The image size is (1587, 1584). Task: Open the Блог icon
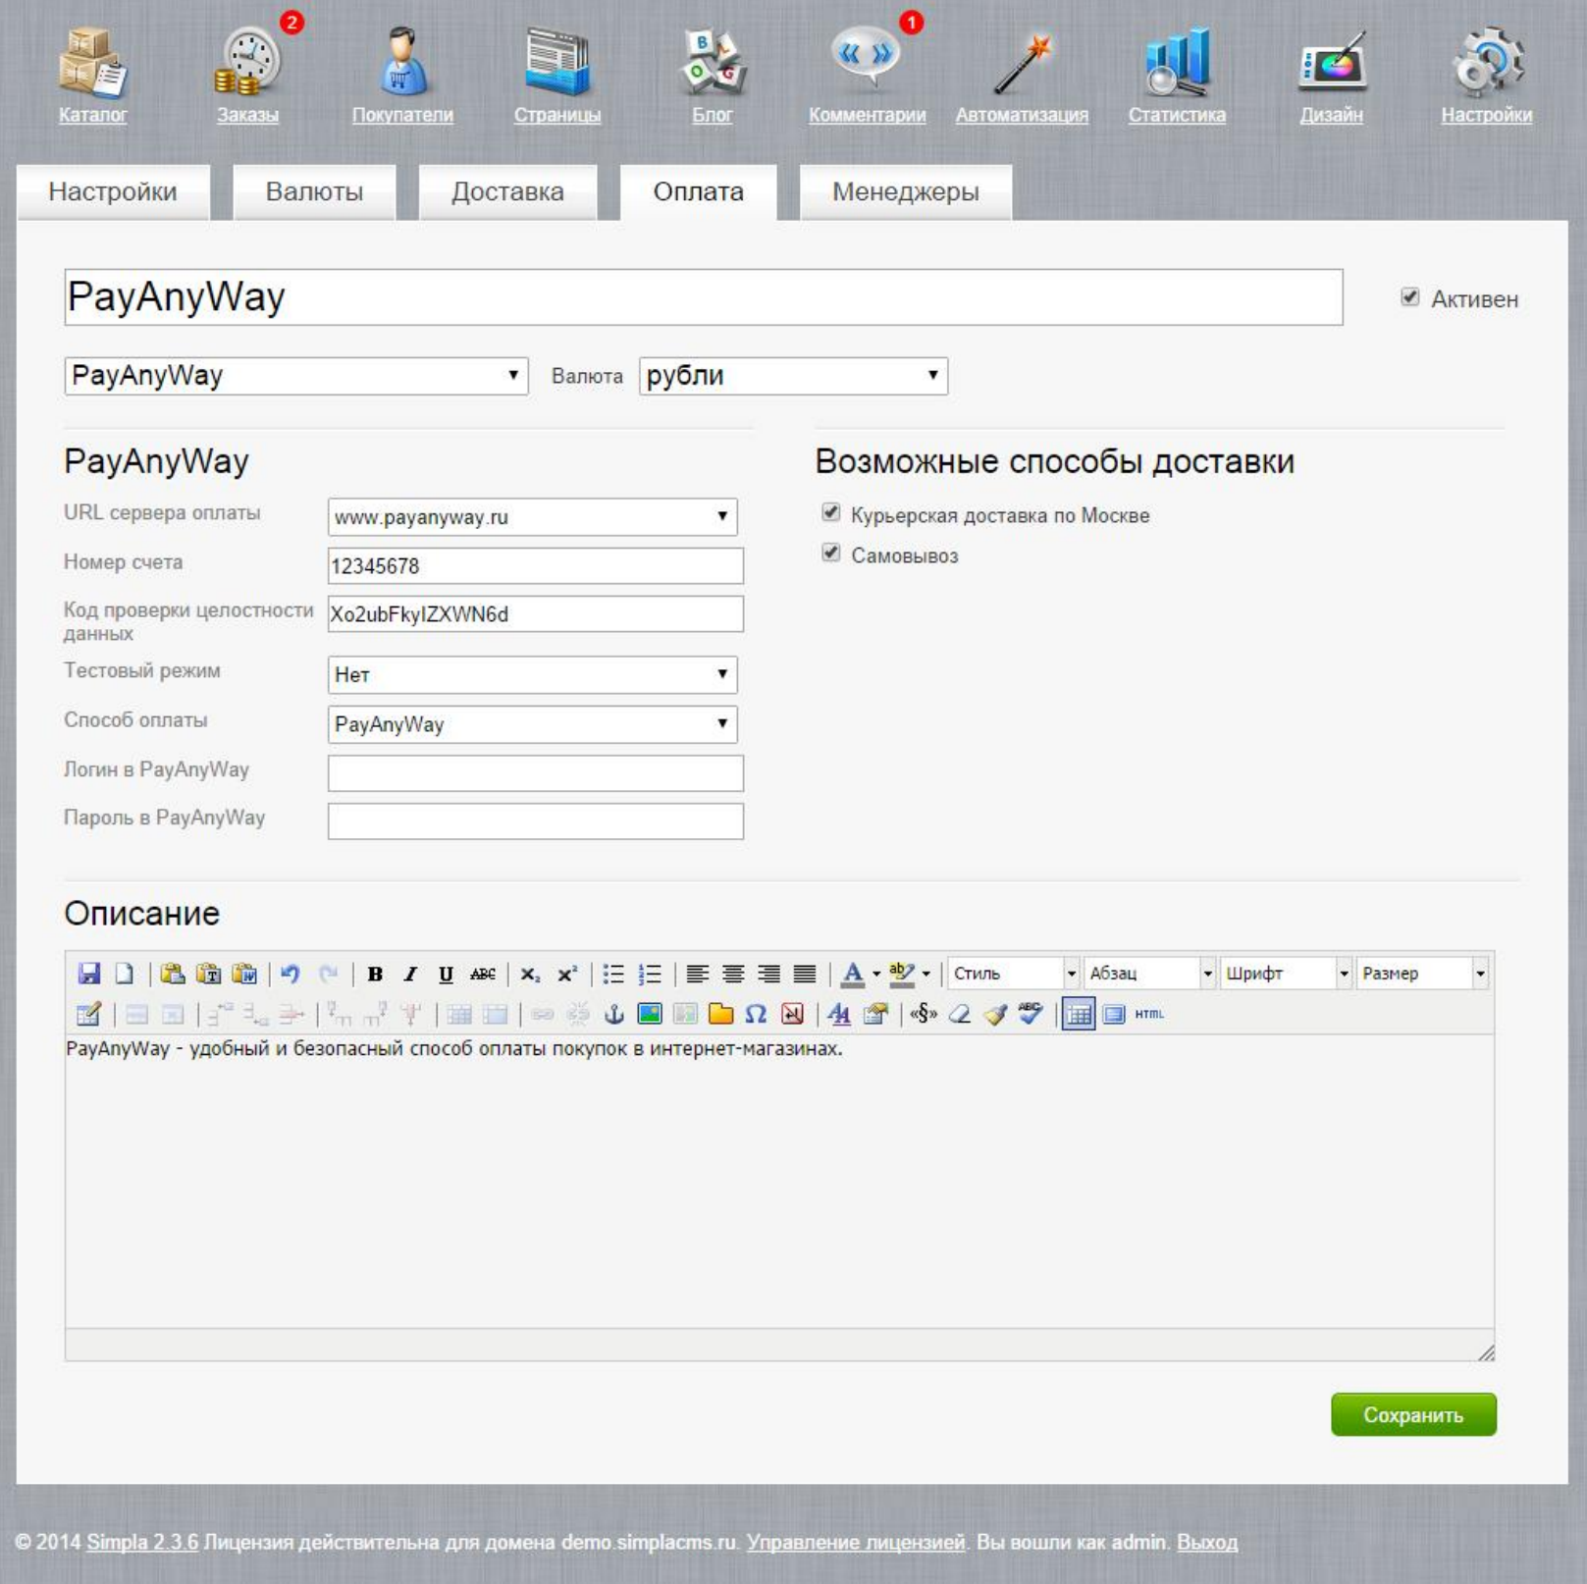pos(713,61)
